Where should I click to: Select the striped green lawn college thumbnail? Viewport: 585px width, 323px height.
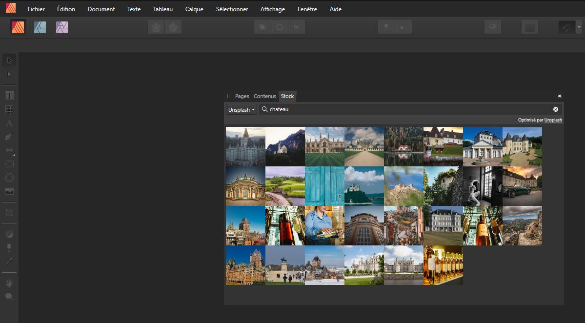(x=324, y=146)
